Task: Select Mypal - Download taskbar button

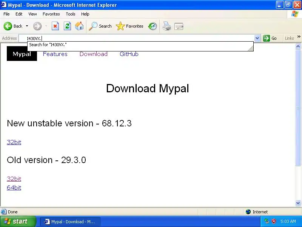Action: [x=70, y=222]
